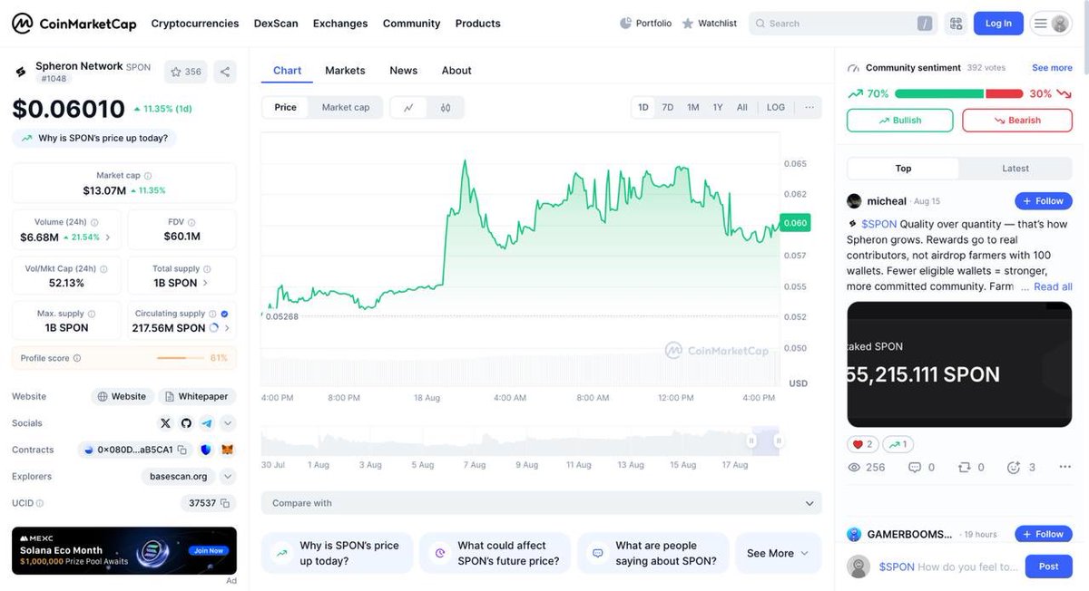Open Spheron's Telegram icon
This screenshot has height=591, width=1089.
point(207,423)
